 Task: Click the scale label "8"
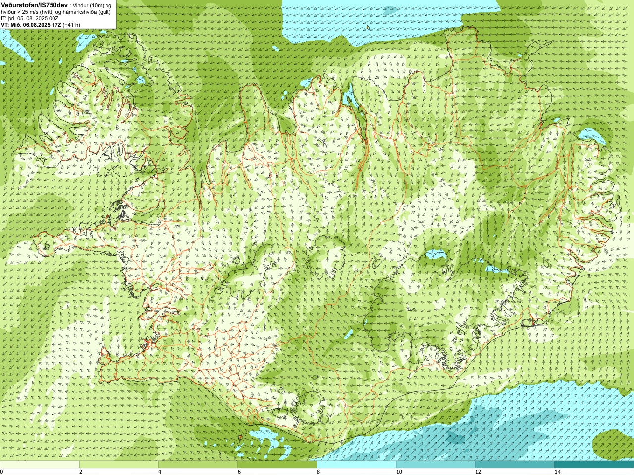318,472
